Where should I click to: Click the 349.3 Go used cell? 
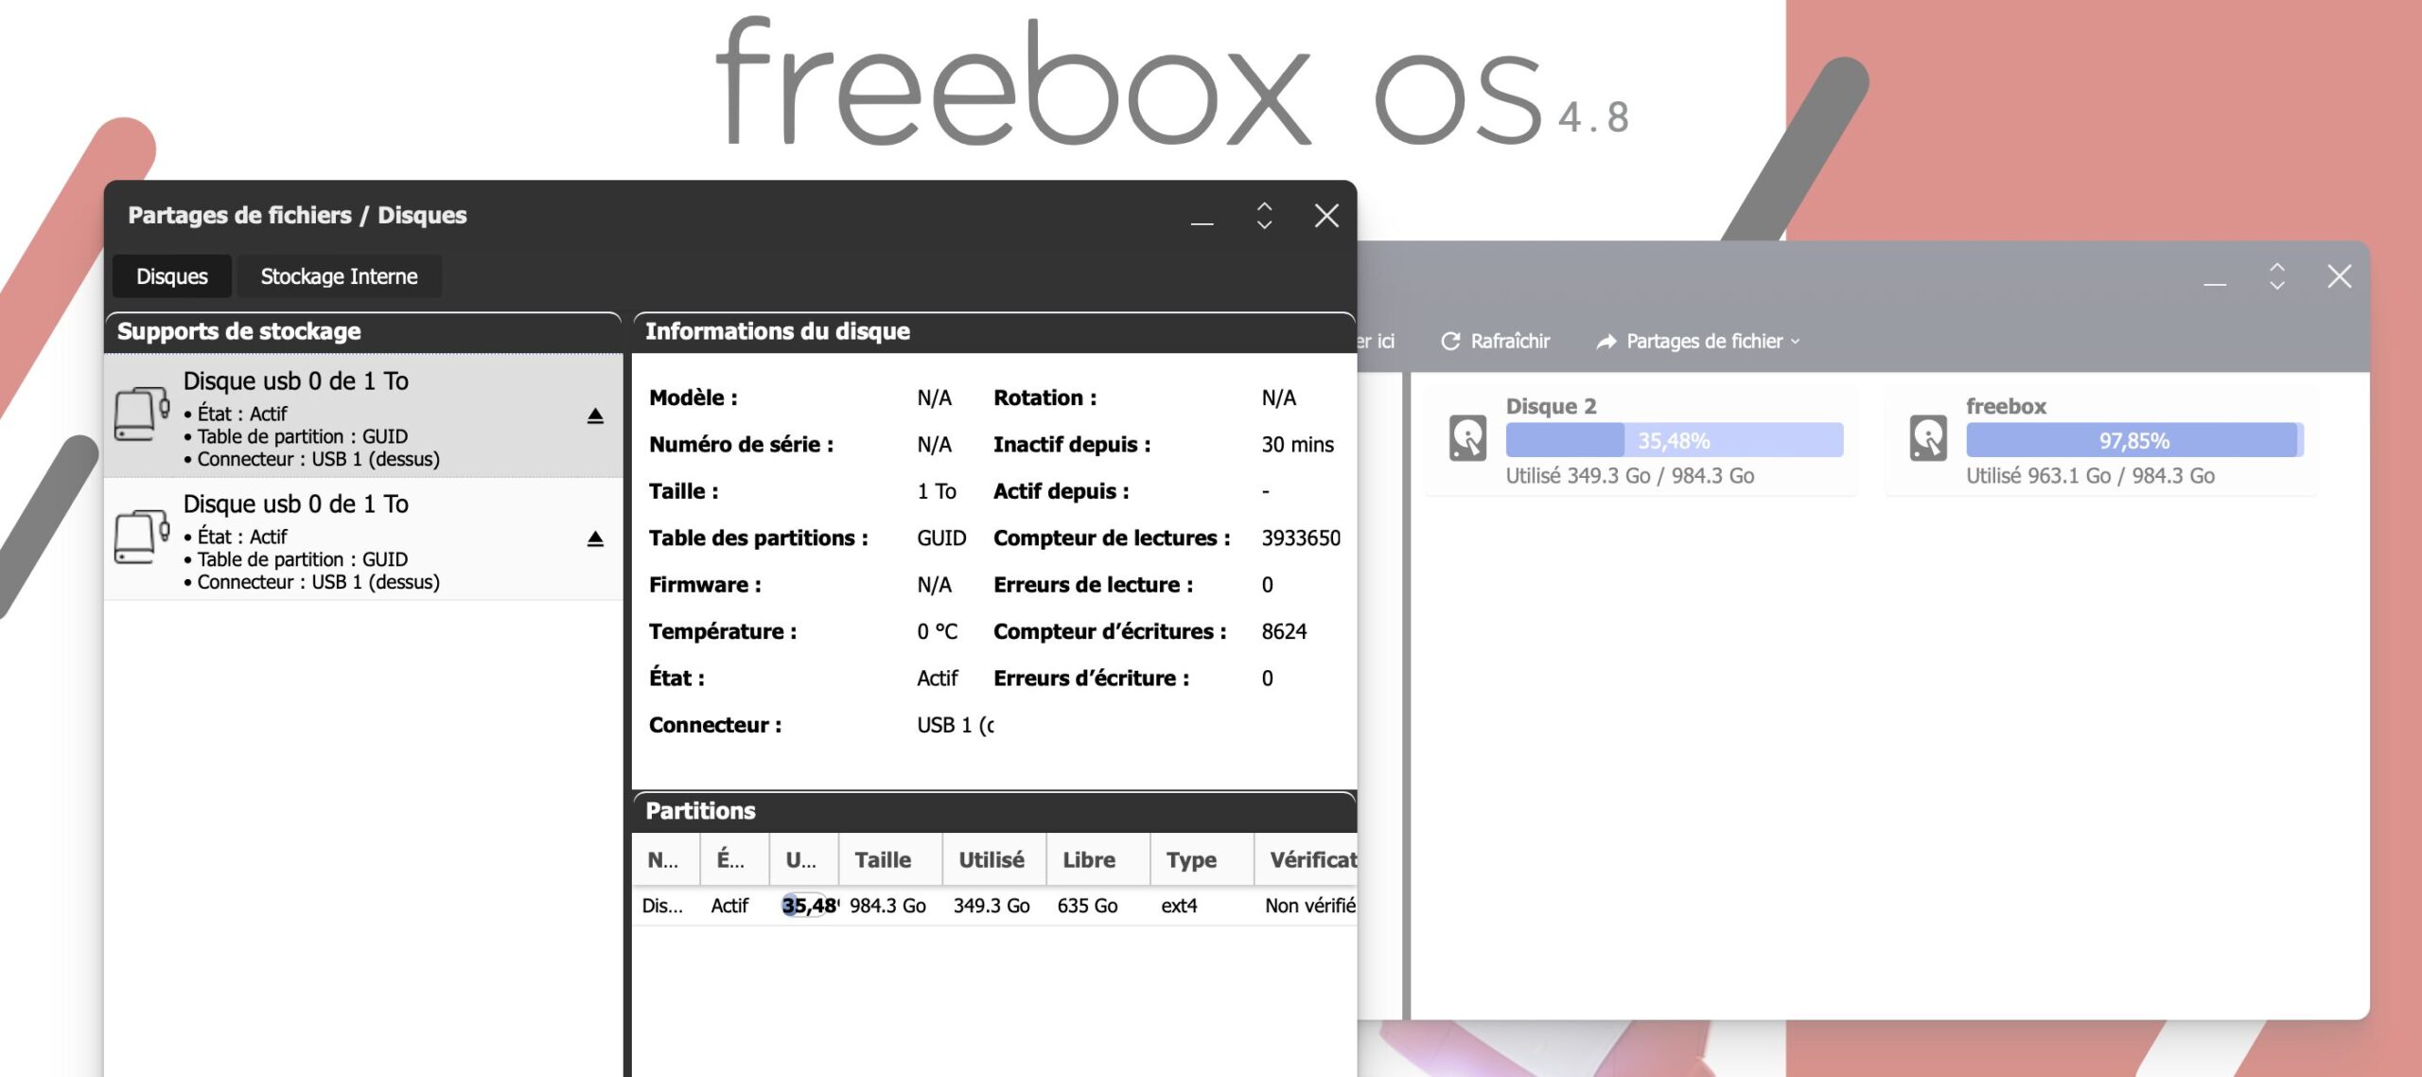(992, 906)
